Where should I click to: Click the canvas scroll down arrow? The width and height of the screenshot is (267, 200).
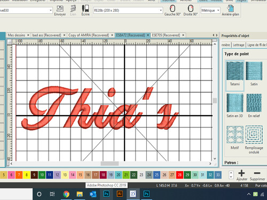(x=215, y=158)
